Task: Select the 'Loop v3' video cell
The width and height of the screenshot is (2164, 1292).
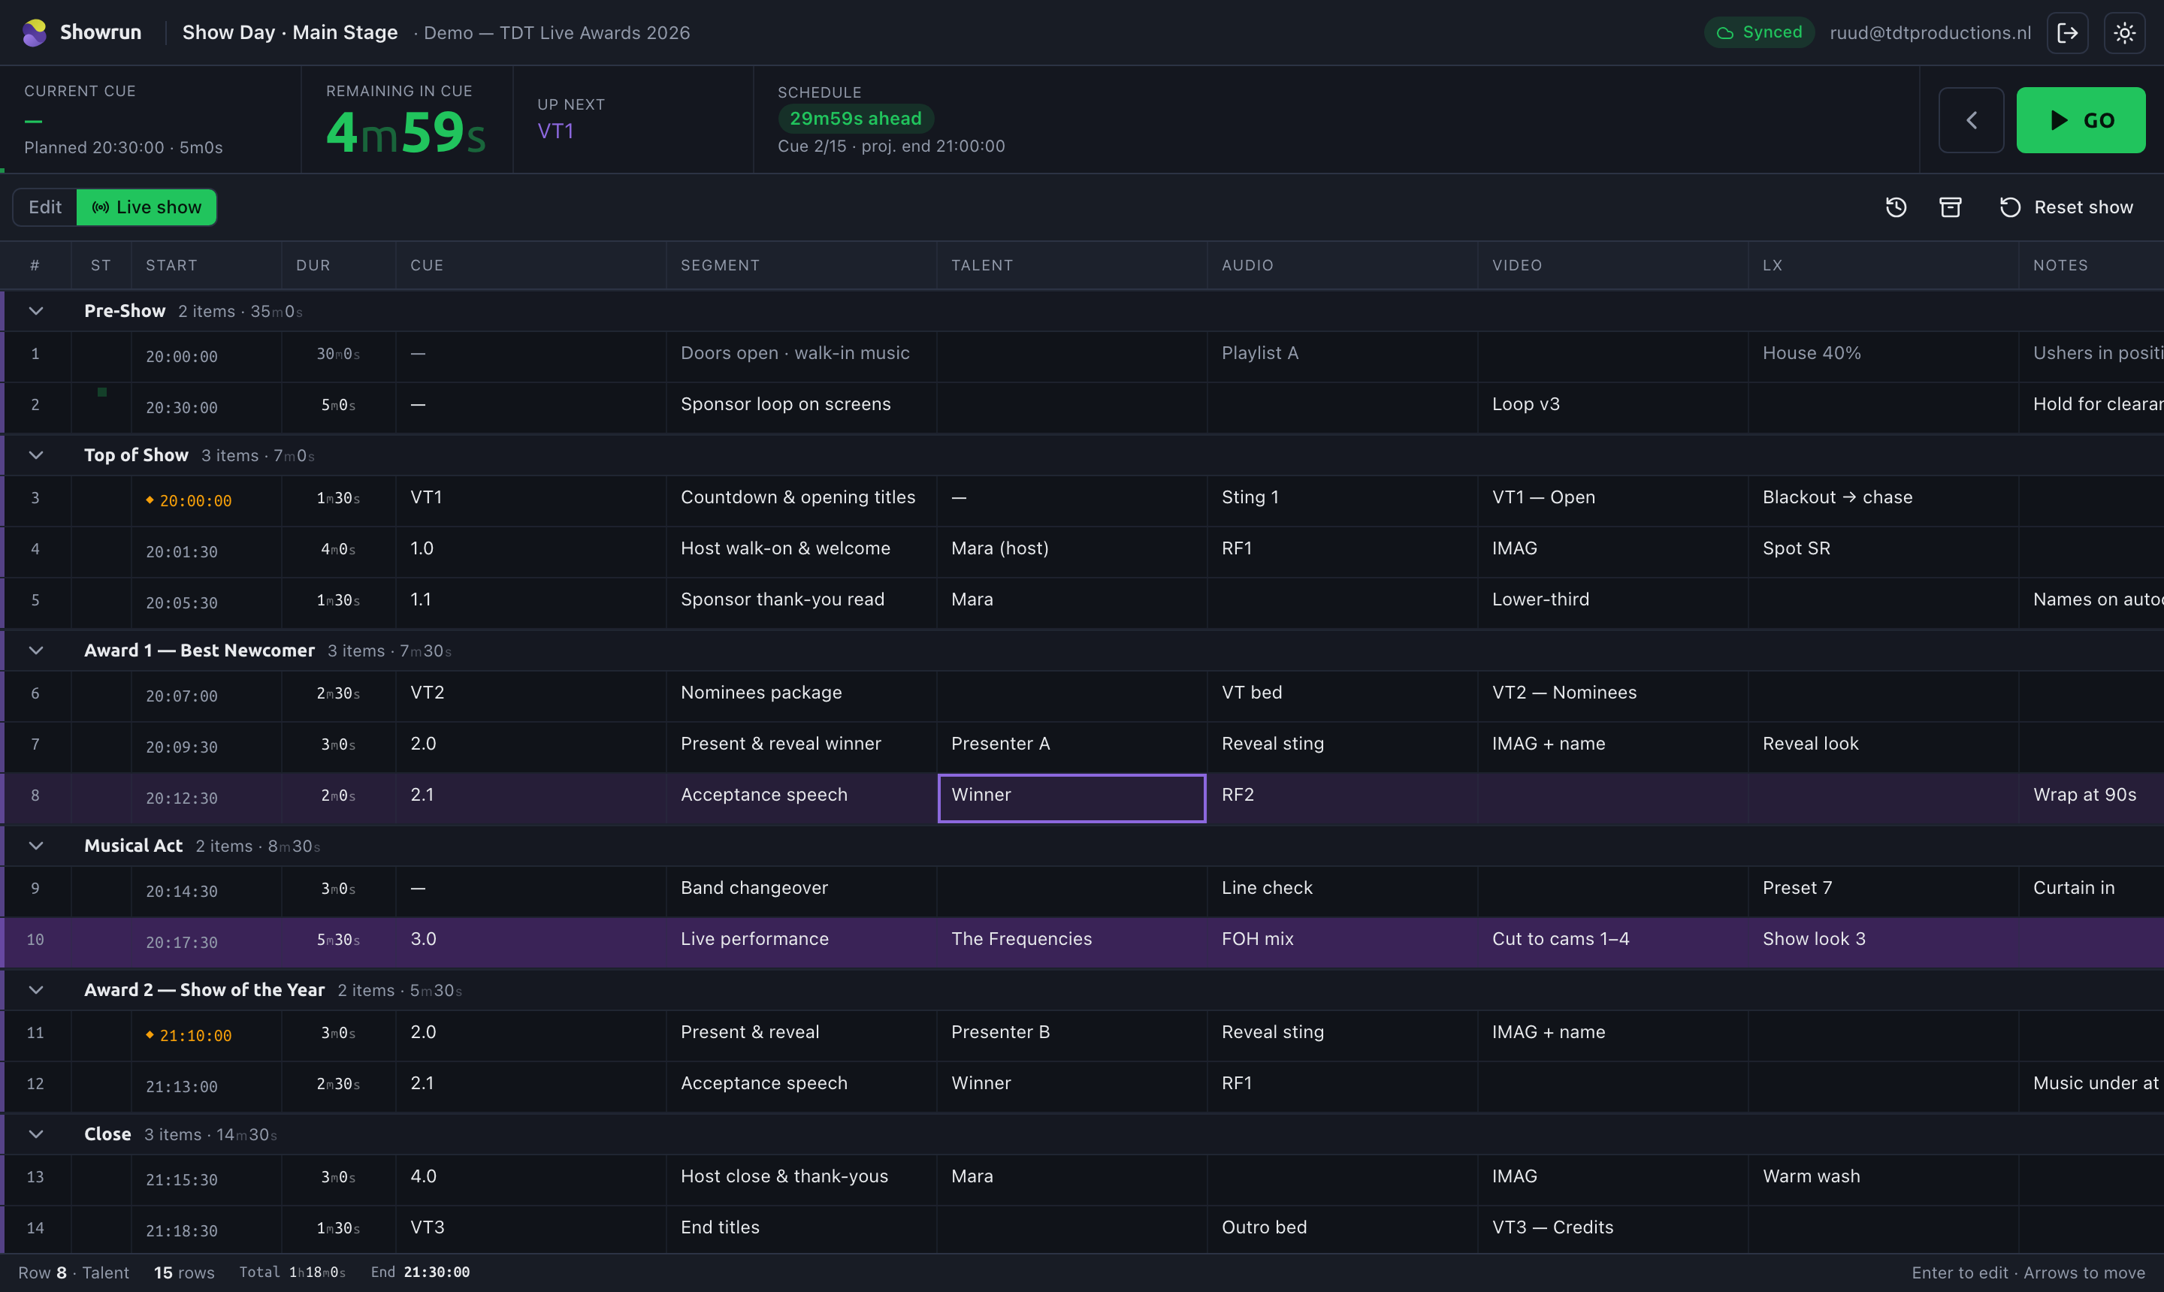Action: [1612, 407]
